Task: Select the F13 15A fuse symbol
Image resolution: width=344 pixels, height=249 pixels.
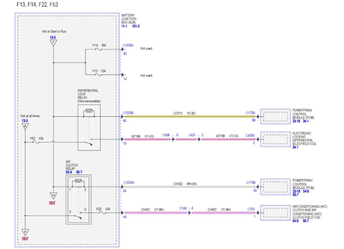Action: point(98,75)
